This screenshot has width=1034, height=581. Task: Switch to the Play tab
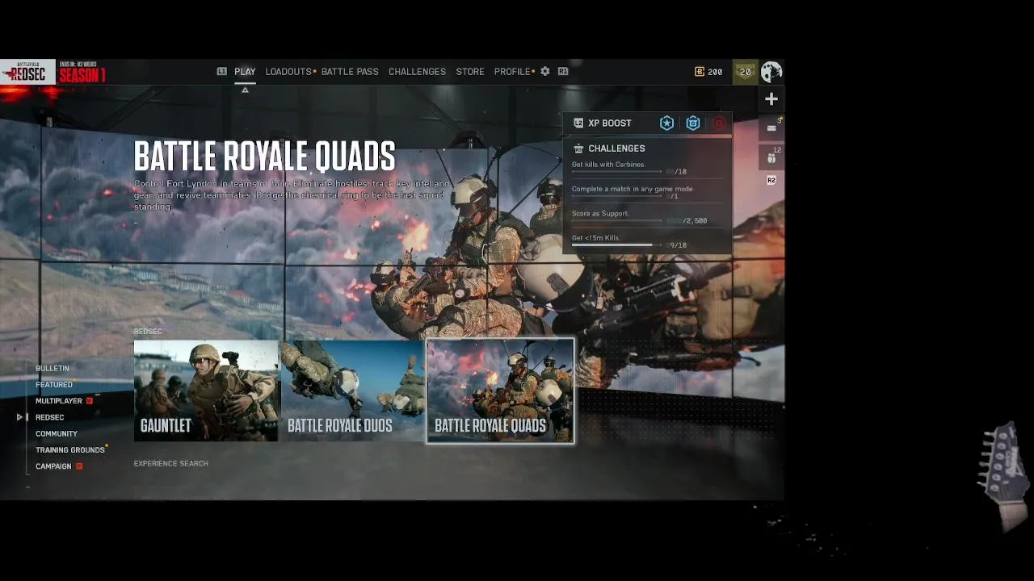coord(245,72)
